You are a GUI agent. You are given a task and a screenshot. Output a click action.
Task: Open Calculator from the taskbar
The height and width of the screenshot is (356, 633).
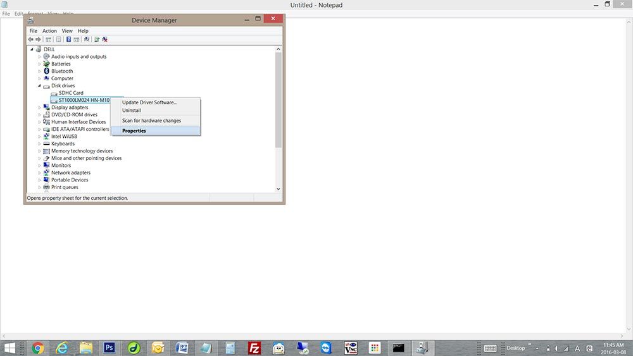tap(230, 348)
